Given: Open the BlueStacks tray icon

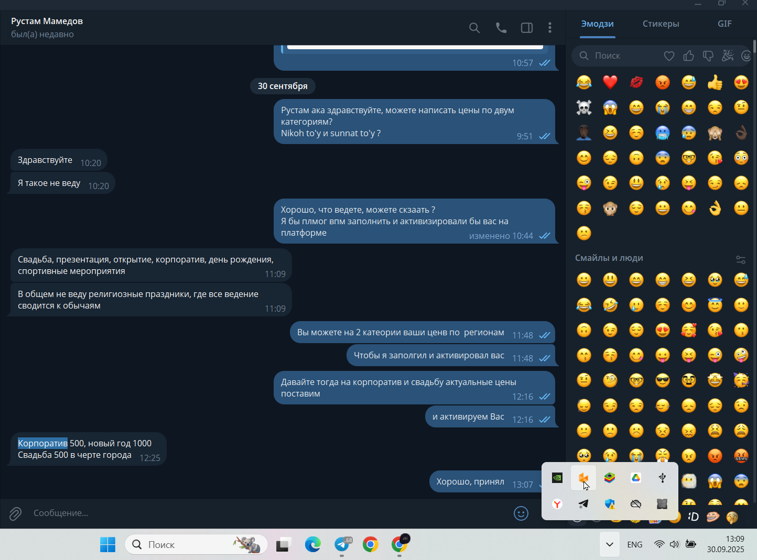Looking at the screenshot, I should point(610,478).
